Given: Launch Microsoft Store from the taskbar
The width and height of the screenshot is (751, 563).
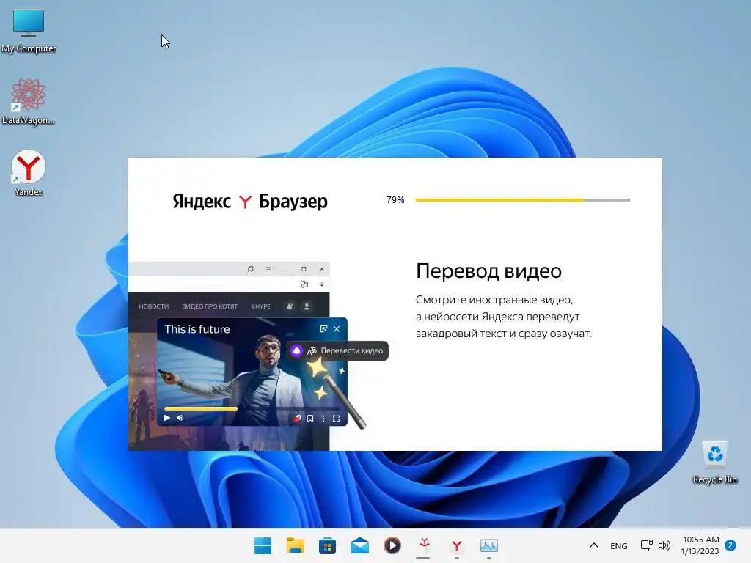Looking at the screenshot, I should (328, 545).
